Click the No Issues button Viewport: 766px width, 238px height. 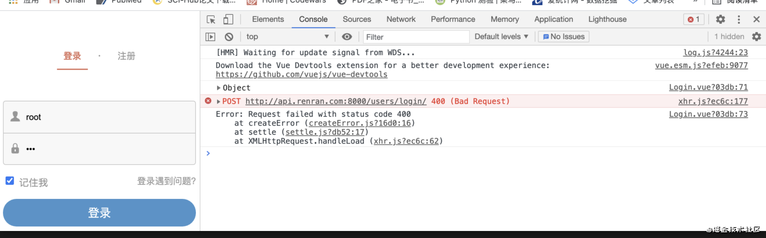(x=563, y=37)
